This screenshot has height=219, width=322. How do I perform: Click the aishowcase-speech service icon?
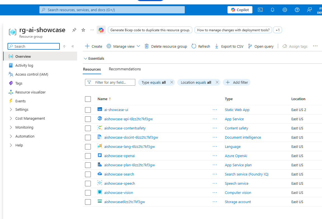tap(100, 183)
